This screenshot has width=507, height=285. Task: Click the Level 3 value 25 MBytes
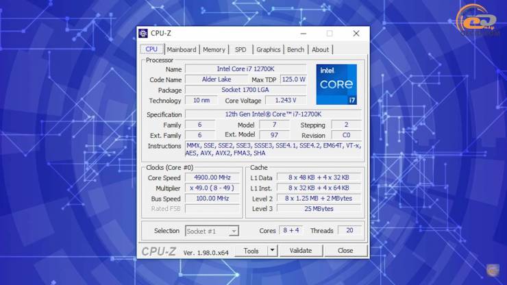pos(319,209)
